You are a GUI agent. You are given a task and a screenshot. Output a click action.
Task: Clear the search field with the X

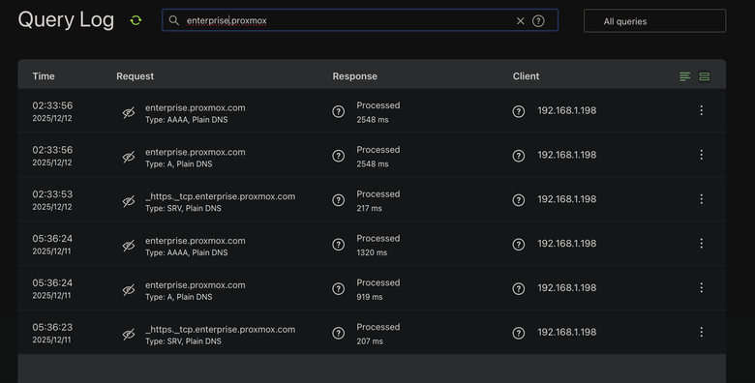pyautogui.click(x=521, y=21)
